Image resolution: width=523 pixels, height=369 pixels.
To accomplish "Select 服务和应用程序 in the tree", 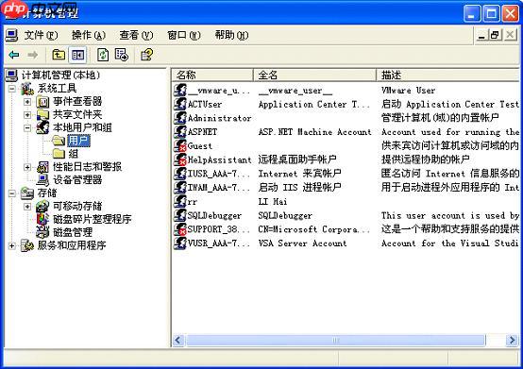I will point(72,245).
